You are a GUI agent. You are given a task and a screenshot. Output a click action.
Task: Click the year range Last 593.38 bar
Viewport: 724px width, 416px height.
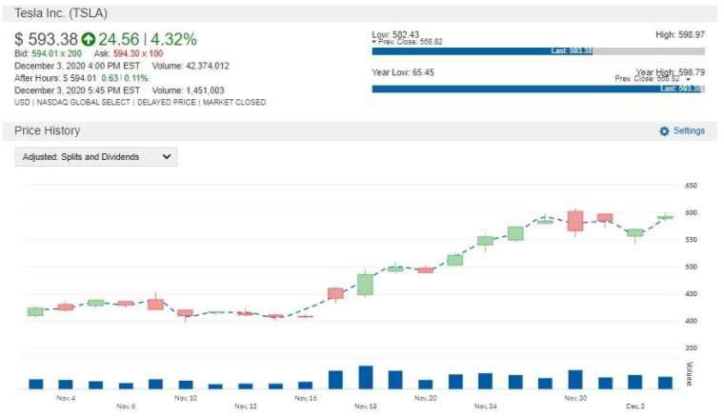537,89
